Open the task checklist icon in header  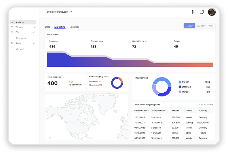pos(194,12)
